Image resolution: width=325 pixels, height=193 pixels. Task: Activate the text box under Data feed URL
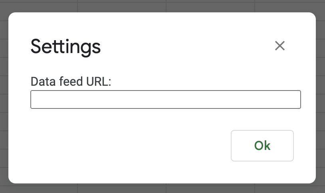click(165, 100)
